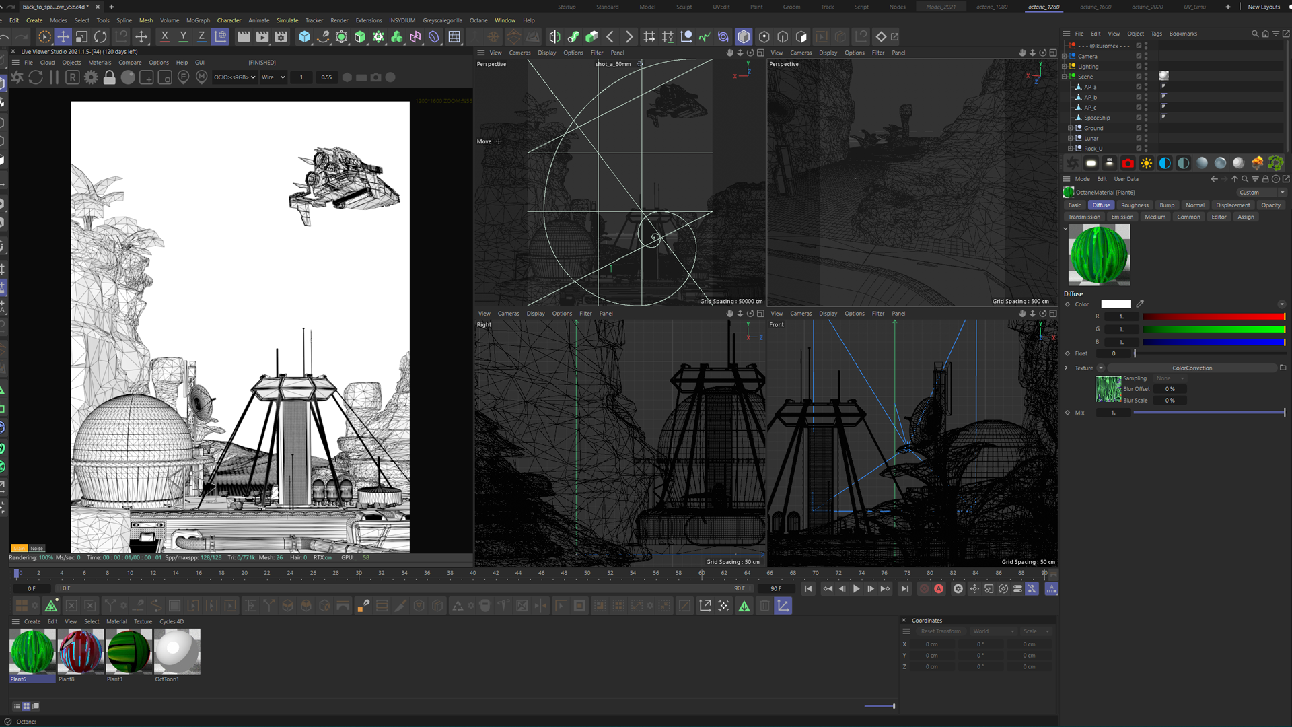Click the pick focus F icon
1292x727 pixels.
[x=183, y=77]
